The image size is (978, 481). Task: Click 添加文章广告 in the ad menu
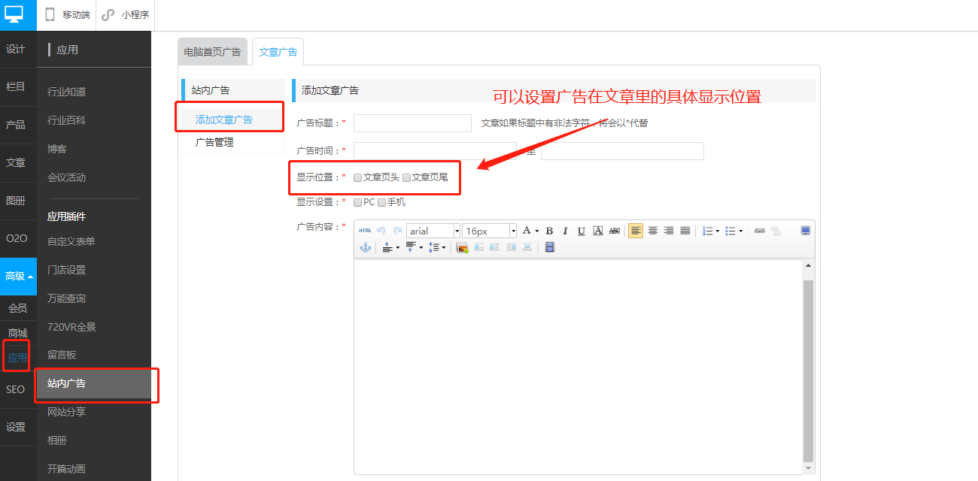point(224,119)
